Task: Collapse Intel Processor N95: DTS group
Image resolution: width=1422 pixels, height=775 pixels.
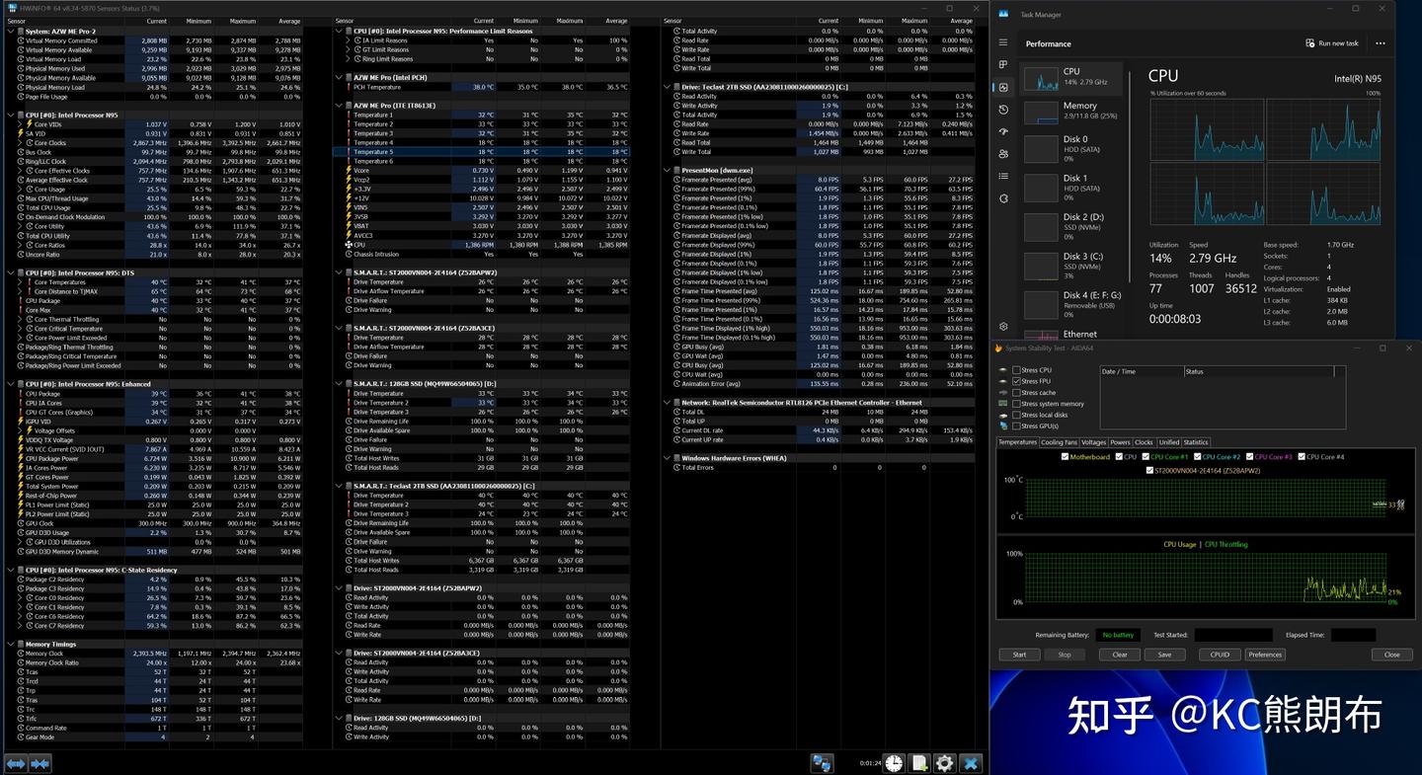Action: click(x=11, y=272)
